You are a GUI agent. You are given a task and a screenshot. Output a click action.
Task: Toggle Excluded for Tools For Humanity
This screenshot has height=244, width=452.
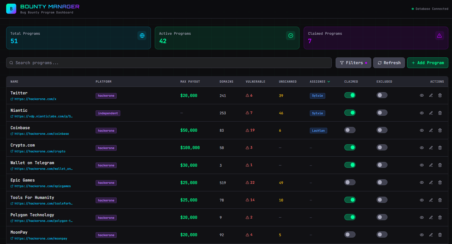(x=382, y=200)
